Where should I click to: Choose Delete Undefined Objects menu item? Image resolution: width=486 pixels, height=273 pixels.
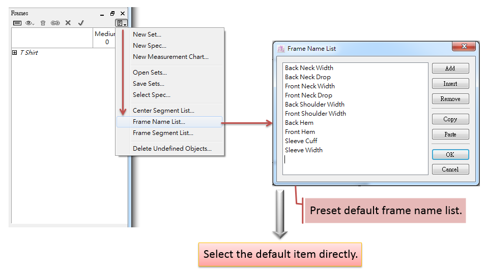[172, 149]
